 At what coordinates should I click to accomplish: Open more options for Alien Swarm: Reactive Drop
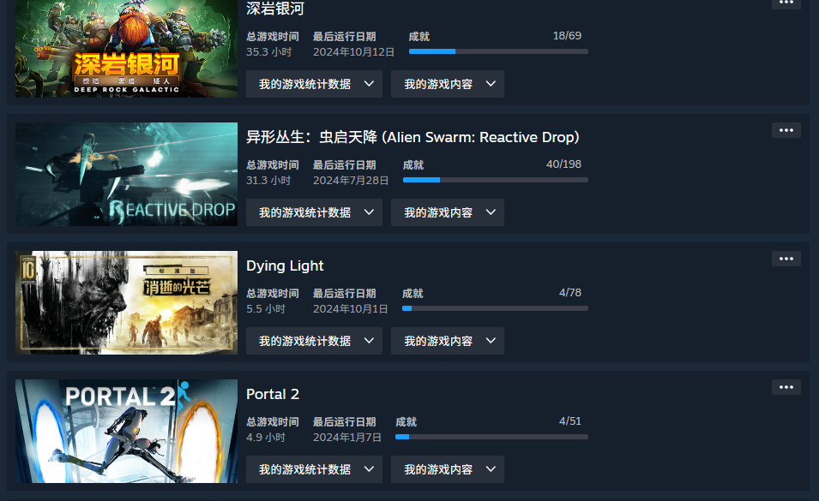786,130
